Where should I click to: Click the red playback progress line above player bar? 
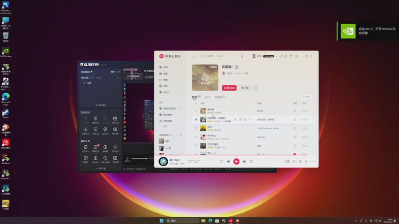coord(236,155)
